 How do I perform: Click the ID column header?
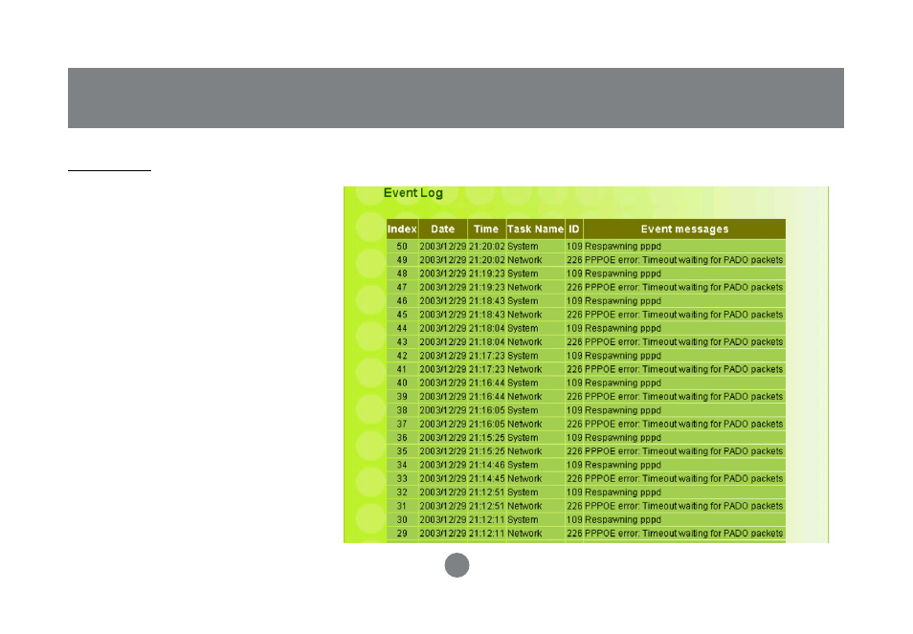pyautogui.click(x=574, y=230)
